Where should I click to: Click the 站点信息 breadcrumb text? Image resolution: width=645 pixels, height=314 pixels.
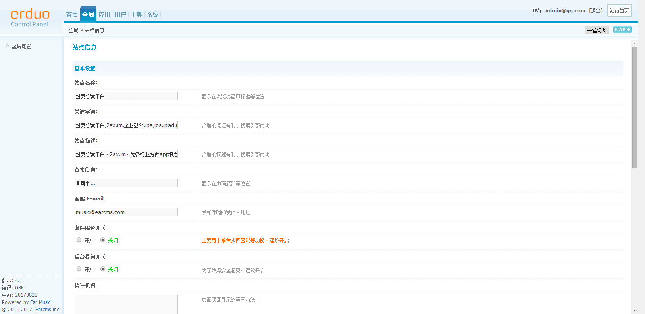tap(94, 30)
